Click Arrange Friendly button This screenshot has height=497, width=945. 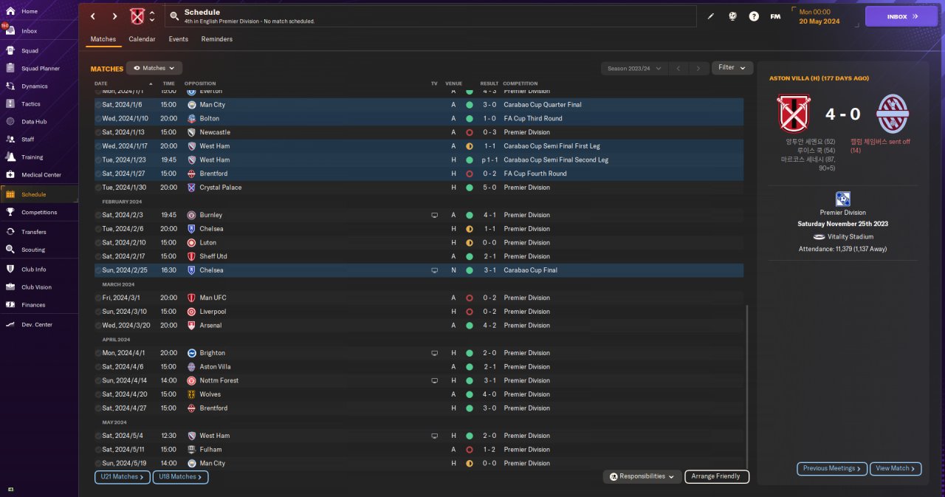tap(717, 476)
